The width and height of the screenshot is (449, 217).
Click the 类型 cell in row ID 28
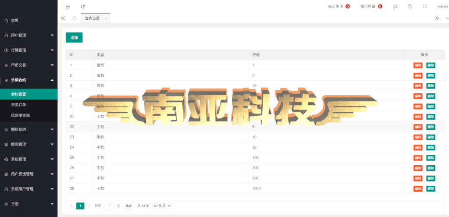pos(171,189)
